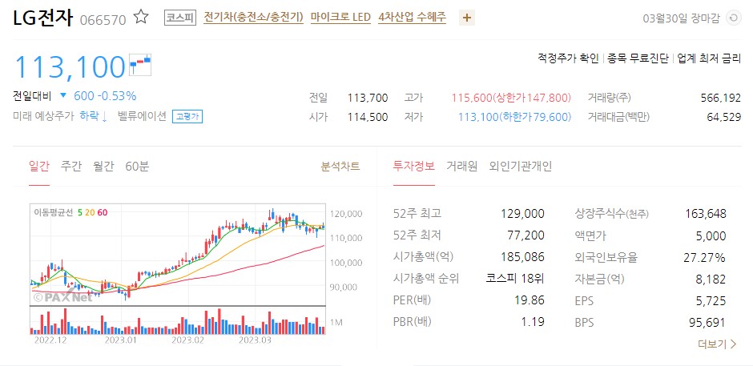Click the 60-day moving average legend number

[103, 212]
